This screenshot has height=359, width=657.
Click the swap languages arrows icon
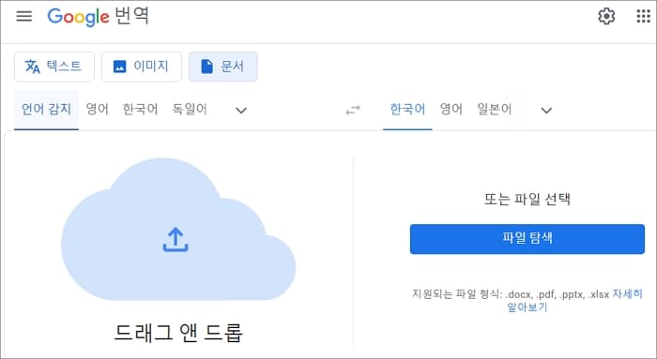point(352,110)
